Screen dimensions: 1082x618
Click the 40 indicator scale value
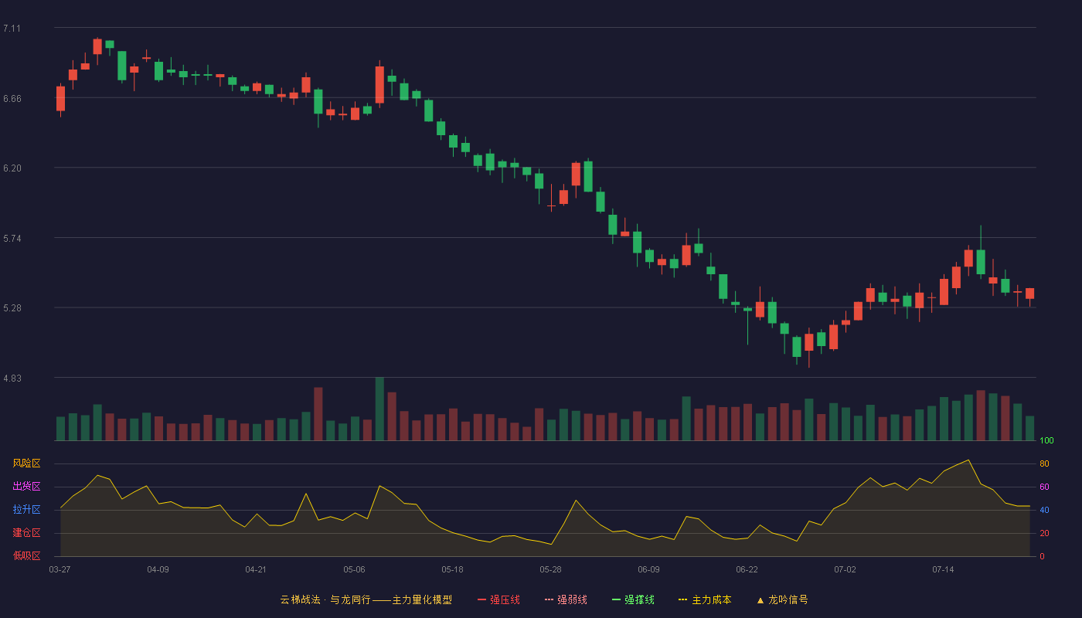pyautogui.click(x=1044, y=510)
